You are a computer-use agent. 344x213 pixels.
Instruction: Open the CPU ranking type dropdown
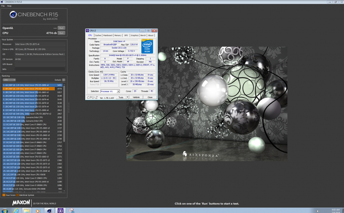[x=9, y=80]
